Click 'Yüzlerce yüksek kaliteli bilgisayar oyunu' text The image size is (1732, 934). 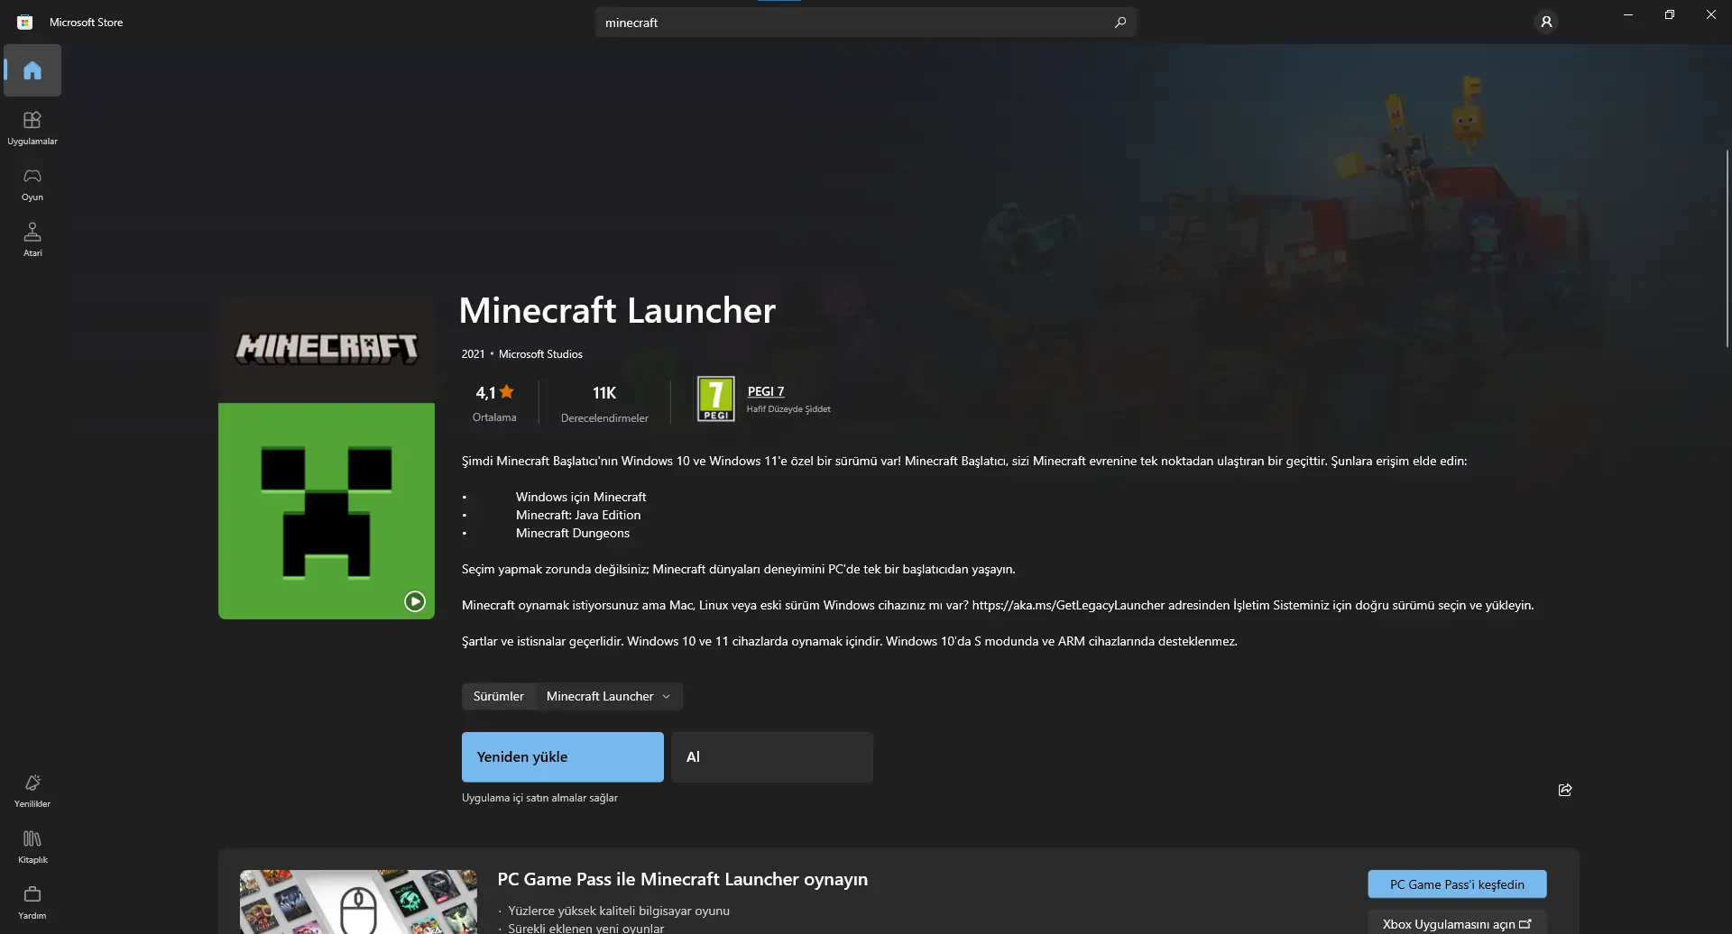click(619, 911)
